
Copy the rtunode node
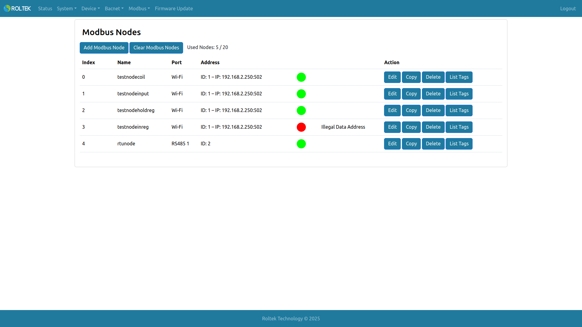[x=411, y=144]
